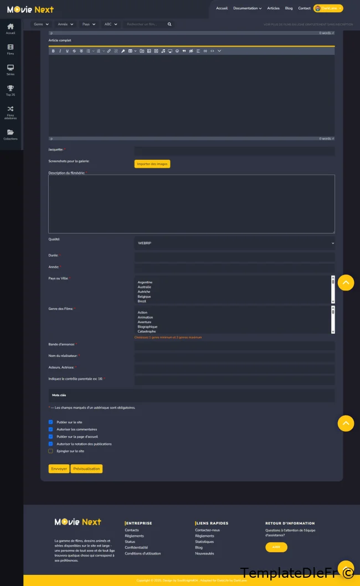The image size is (360, 586).
Task: Expand the Pays filter dropdown
Action: pos(89,24)
